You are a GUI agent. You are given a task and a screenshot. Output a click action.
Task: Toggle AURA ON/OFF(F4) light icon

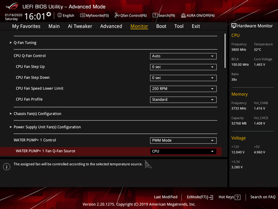(183, 15)
